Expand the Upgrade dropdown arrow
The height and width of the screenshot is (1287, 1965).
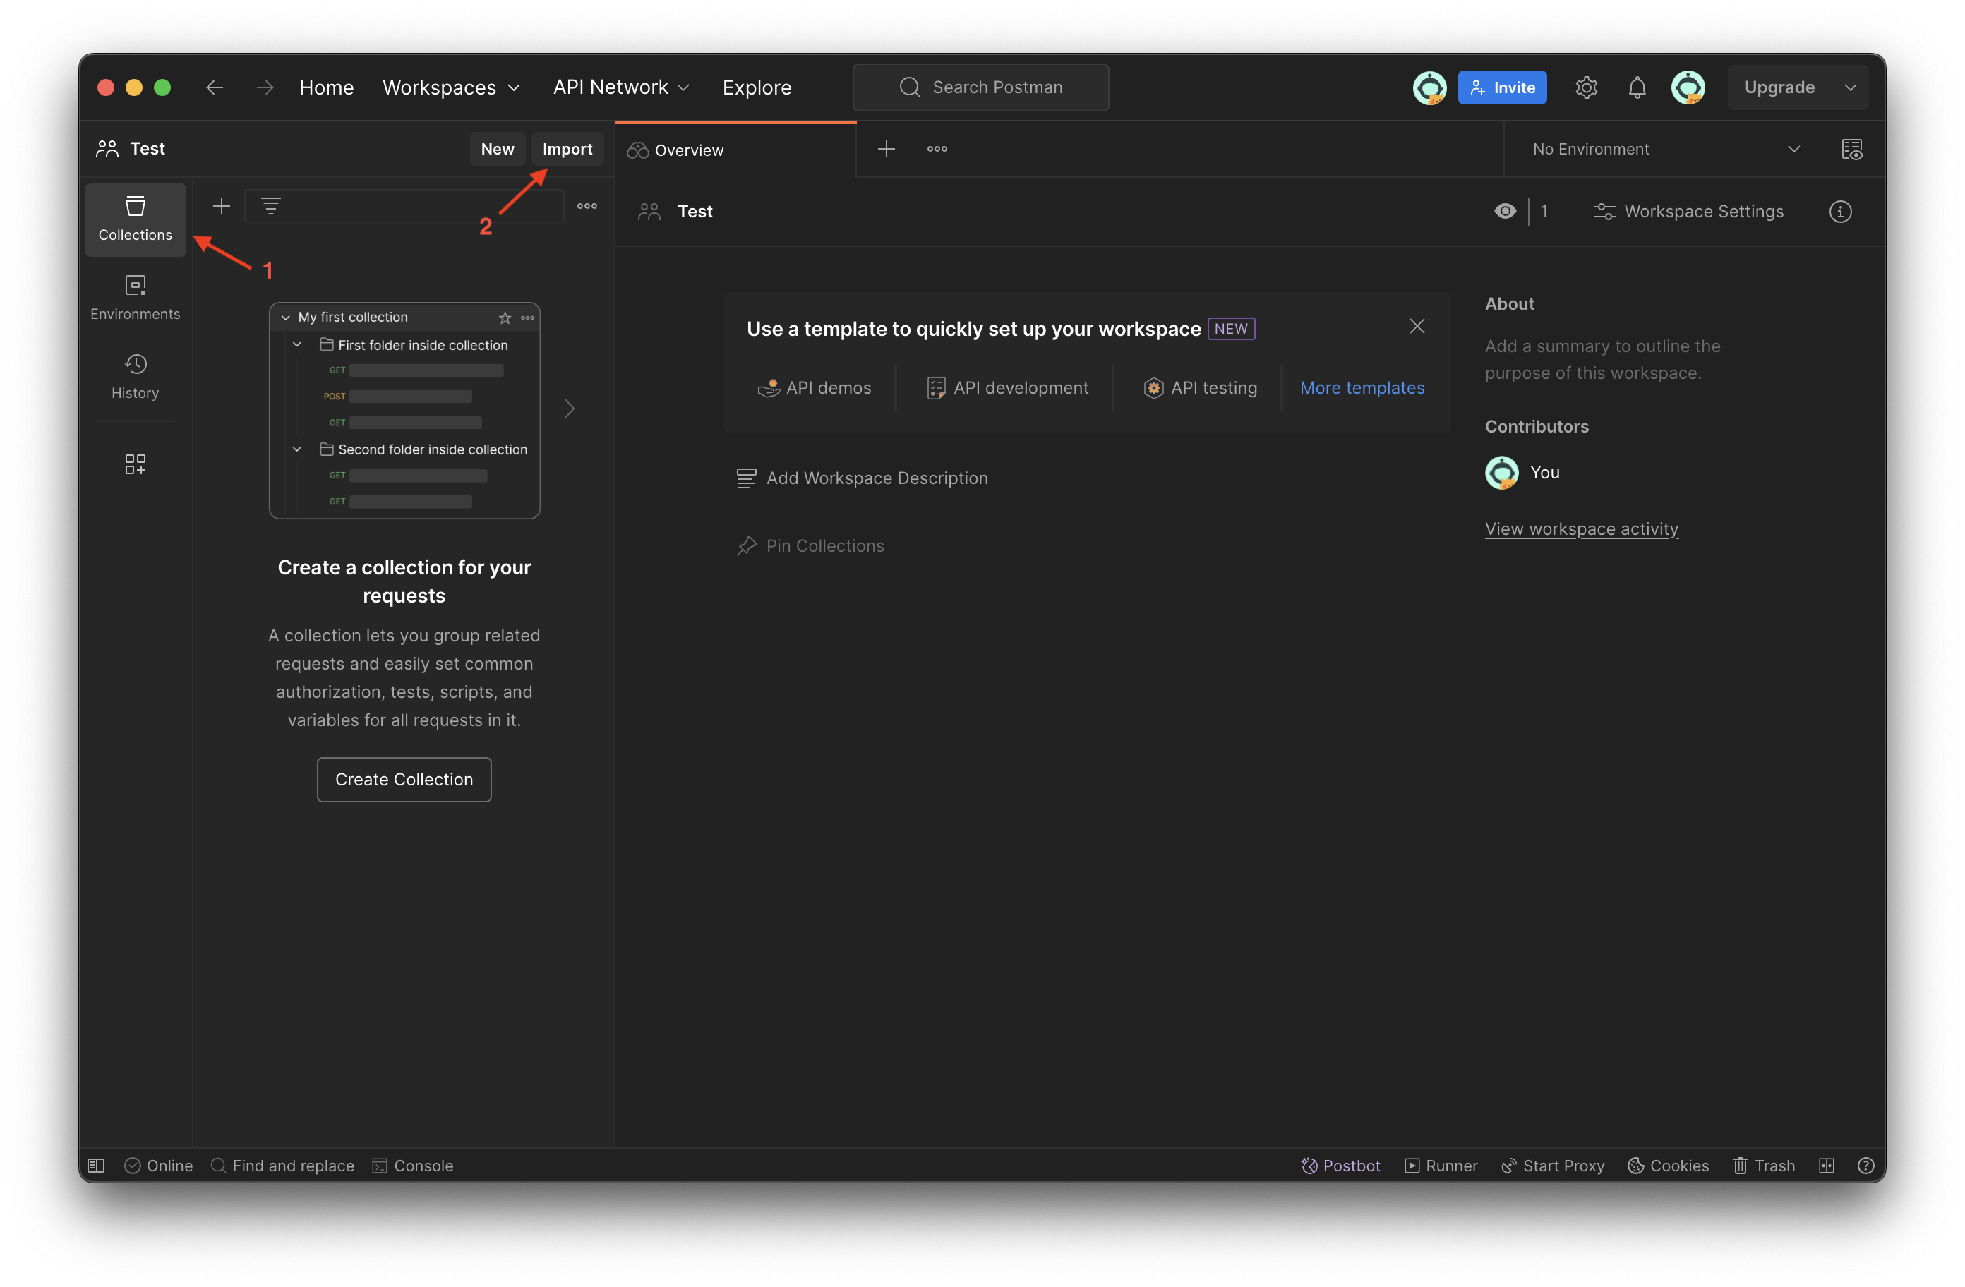click(x=1851, y=87)
